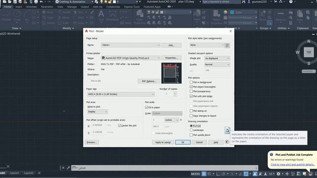Uncheck Center the plot option
This screenshot has width=317, height=178.
pyautogui.click(x=119, y=126)
